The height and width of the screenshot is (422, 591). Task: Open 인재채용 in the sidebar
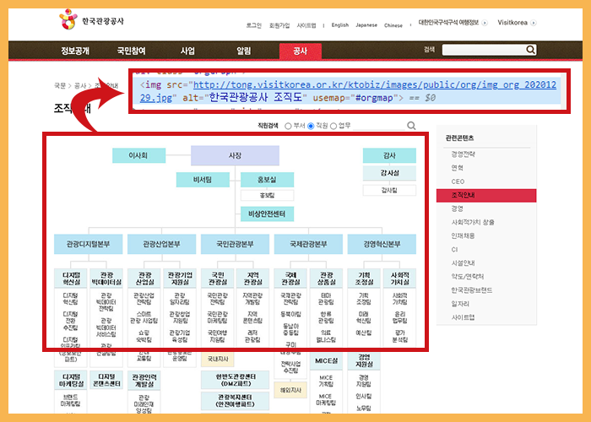click(x=464, y=235)
